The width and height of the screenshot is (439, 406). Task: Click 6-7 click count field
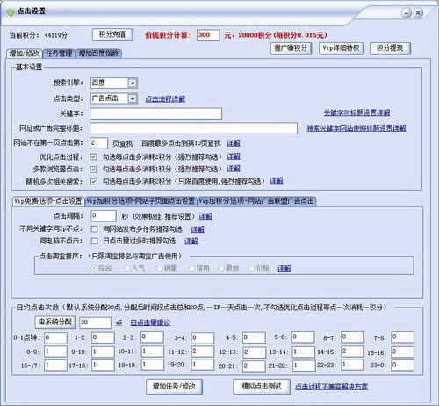353,337
